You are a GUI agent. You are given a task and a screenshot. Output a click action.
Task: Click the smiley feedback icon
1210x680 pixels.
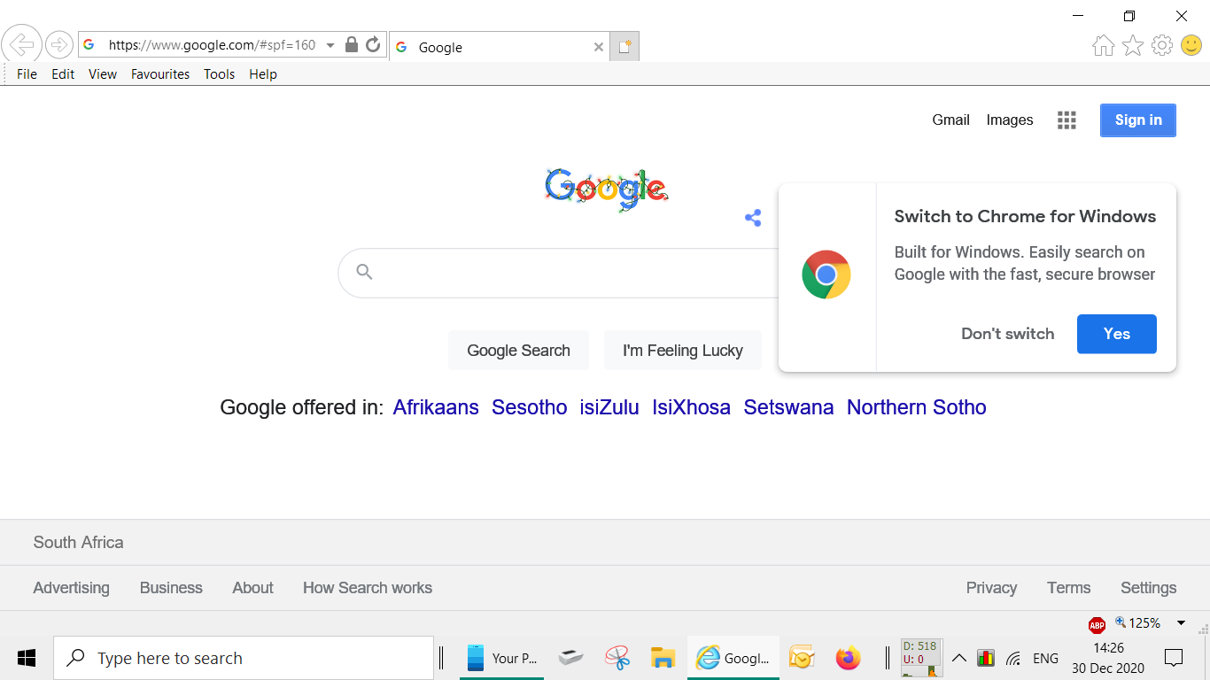tap(1191, 45)
